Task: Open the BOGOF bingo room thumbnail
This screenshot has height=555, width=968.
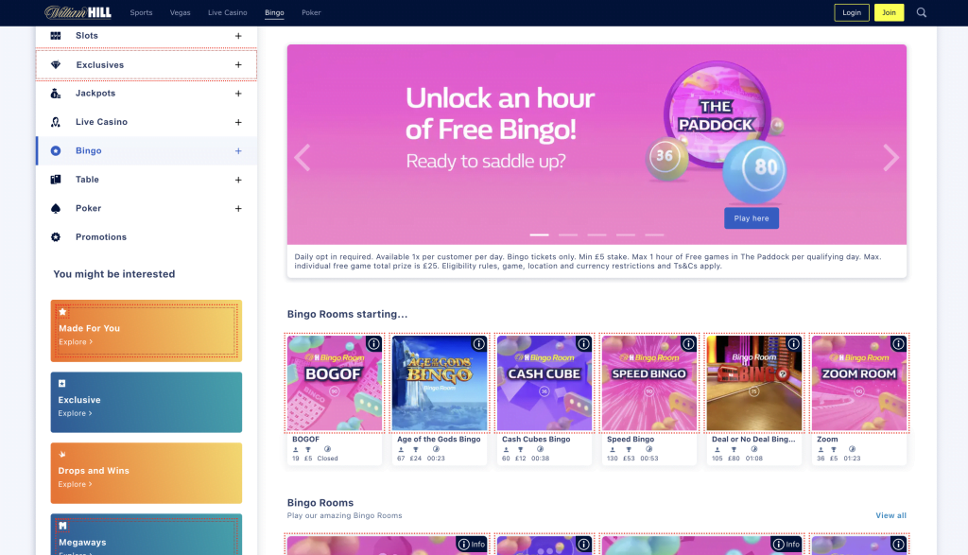Action: tap(334, 383)
